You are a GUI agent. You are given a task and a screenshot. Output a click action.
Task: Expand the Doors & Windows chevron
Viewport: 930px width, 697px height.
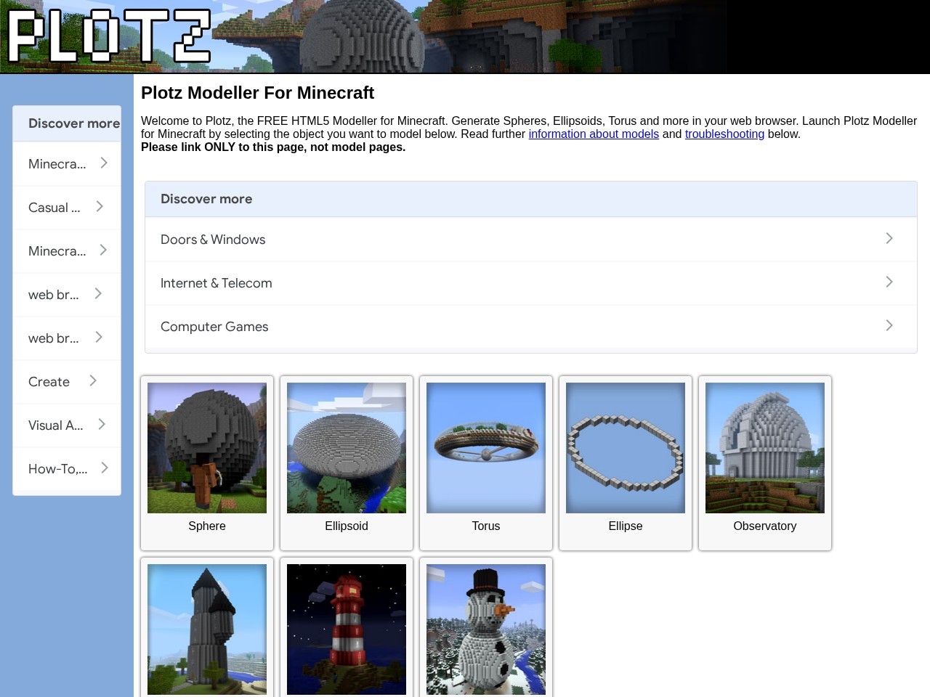coord(889,238)
